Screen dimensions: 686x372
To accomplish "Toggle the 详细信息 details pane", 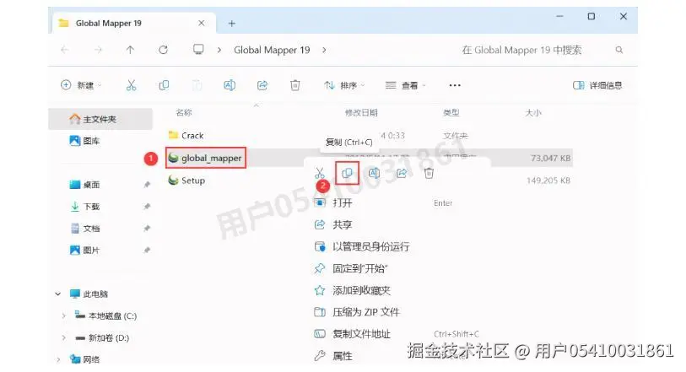I will (597, 85).
